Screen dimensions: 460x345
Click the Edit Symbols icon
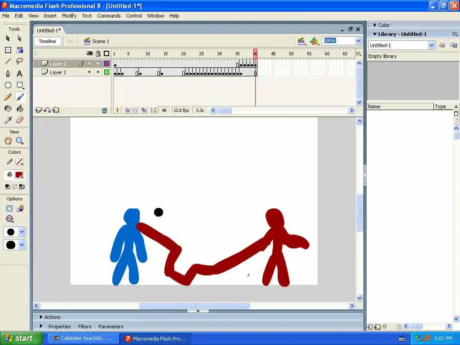click(314, 41)
